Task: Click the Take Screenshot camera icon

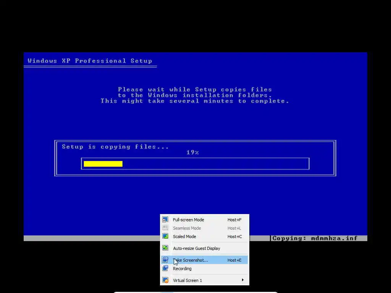Action: [165, 260]
